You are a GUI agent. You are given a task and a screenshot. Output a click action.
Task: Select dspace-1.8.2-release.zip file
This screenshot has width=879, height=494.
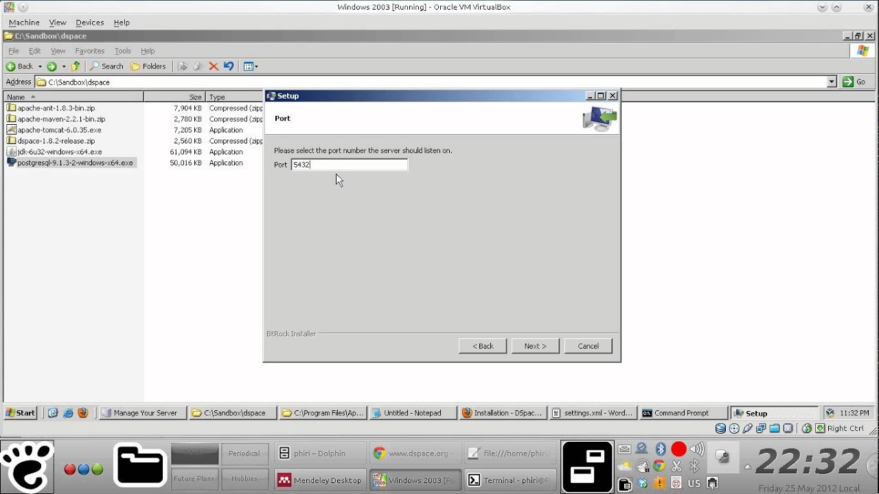point(51,141)
